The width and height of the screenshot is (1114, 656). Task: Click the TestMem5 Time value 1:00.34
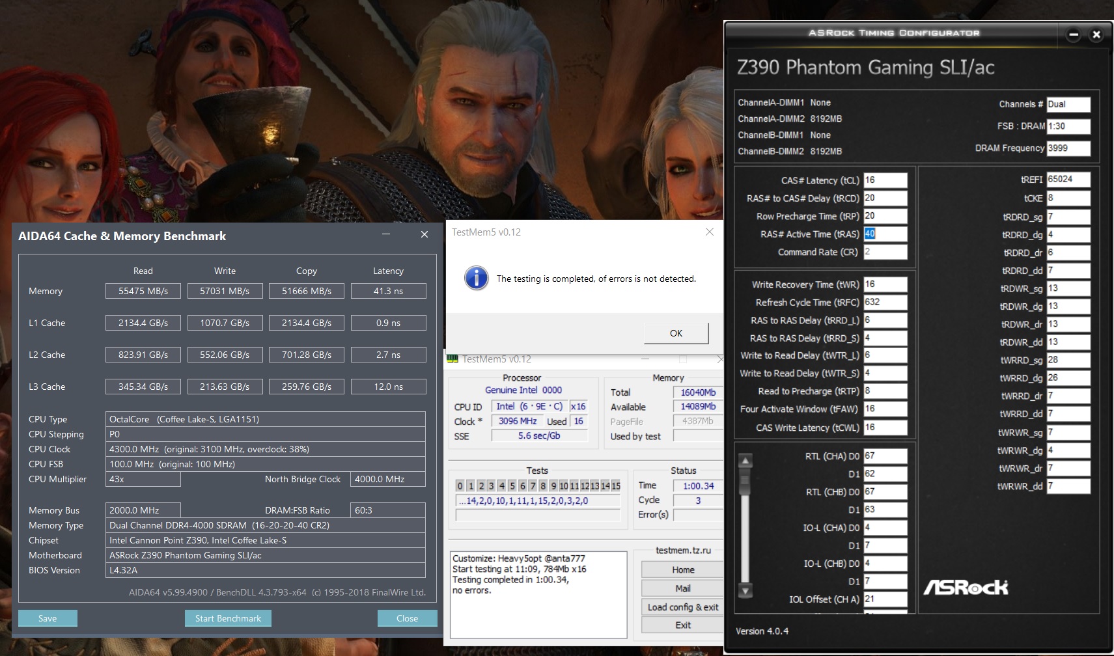(x=697, y=485)
